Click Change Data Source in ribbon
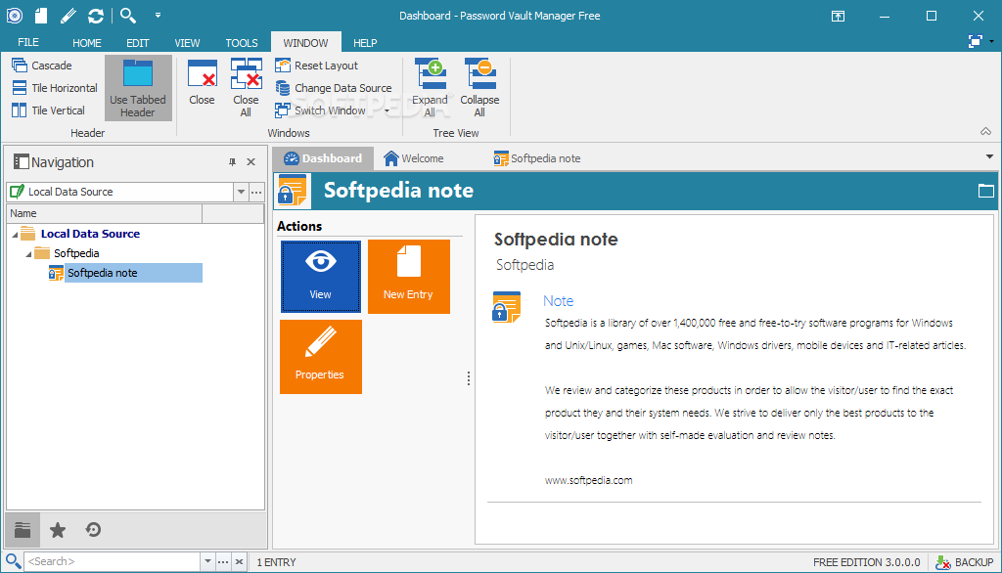 point(334,88)
